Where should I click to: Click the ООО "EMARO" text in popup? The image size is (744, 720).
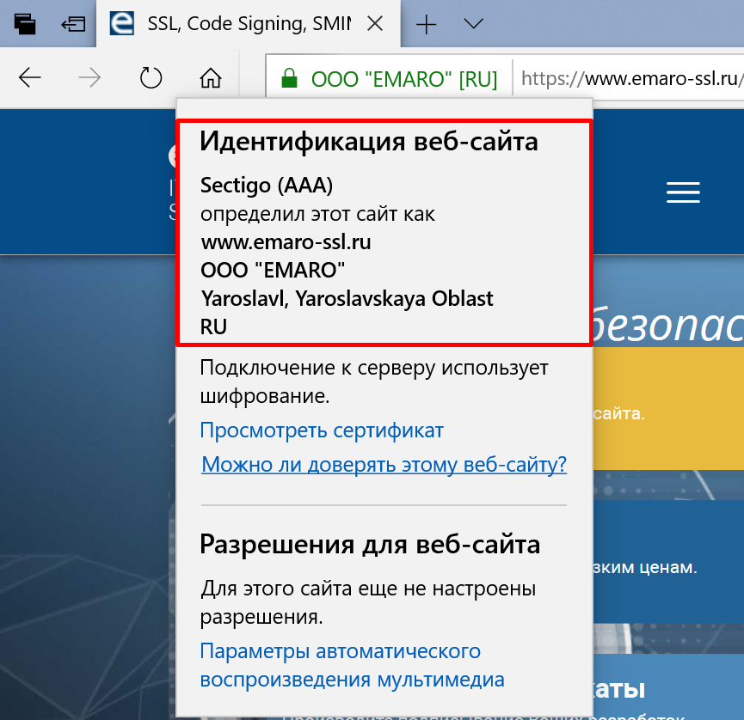(273, 270)
